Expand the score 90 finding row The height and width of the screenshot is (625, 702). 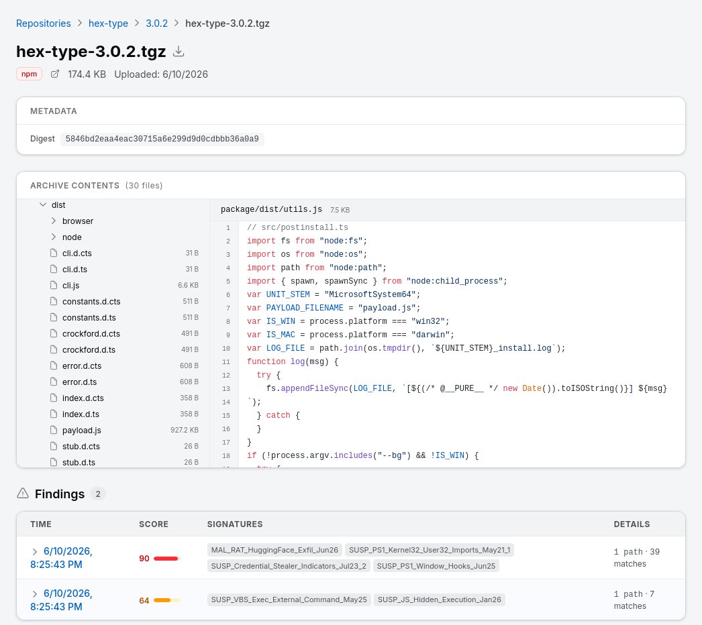tap(34, 552)
